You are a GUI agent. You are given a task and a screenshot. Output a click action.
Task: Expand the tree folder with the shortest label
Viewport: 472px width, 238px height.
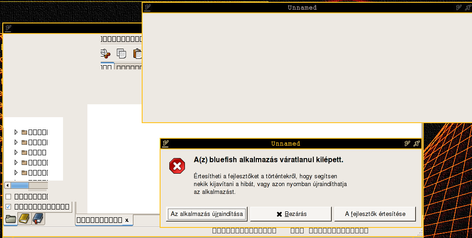[x=16, y=153]
